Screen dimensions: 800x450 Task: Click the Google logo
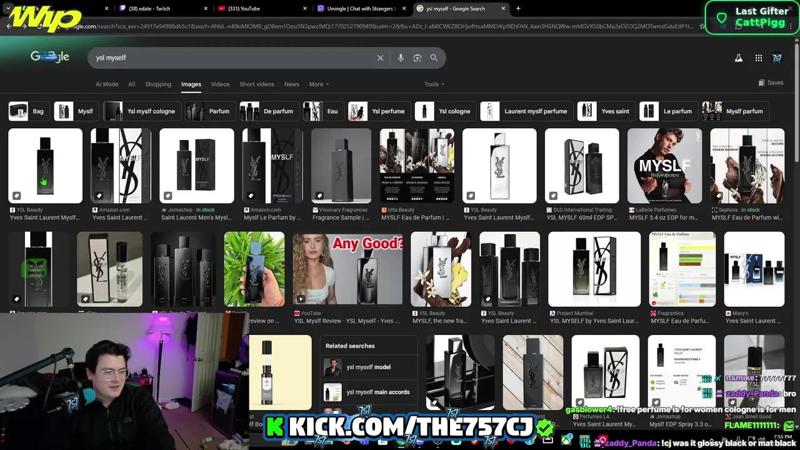click(50, 57)
